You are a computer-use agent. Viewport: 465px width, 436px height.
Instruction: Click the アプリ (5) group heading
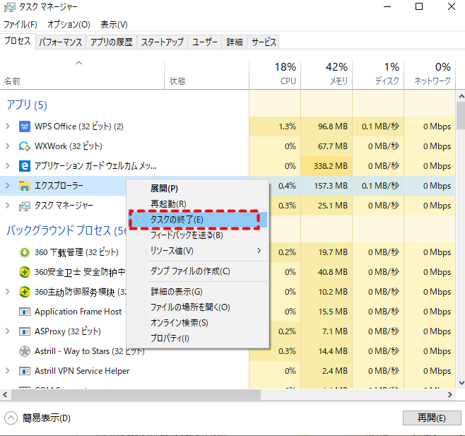[x=27, y=105]
